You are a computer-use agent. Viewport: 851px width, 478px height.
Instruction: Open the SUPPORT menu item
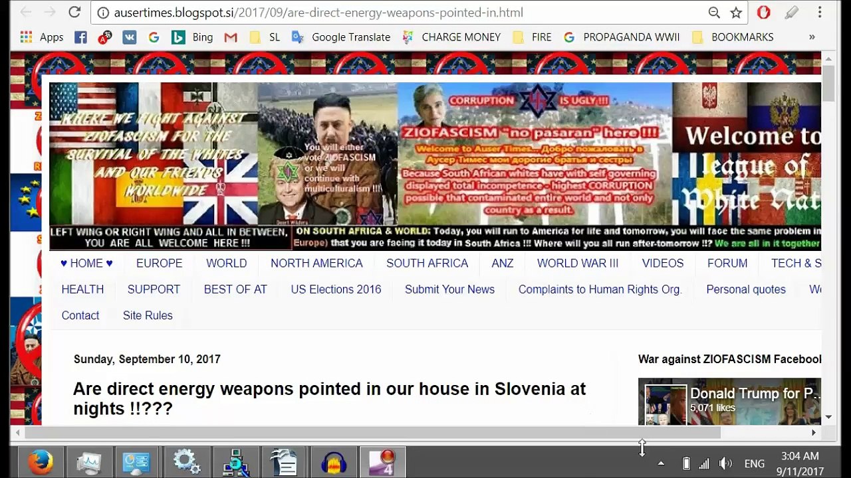pyautogui.click(x=154, y=289)
